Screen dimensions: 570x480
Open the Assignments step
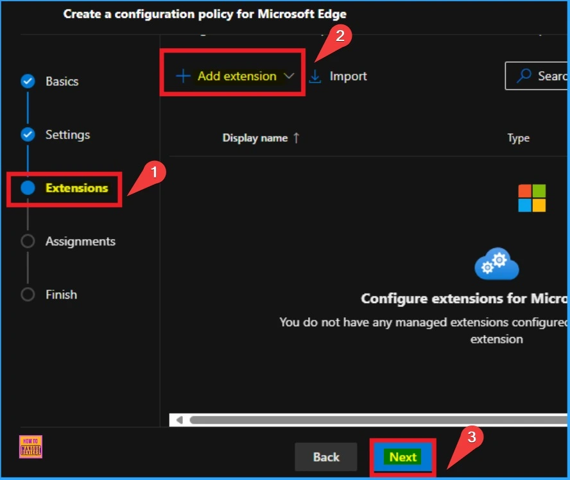[80, 241]
